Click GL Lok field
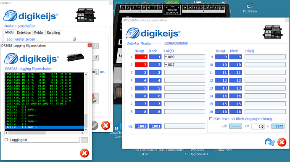 tap(185, 126)
